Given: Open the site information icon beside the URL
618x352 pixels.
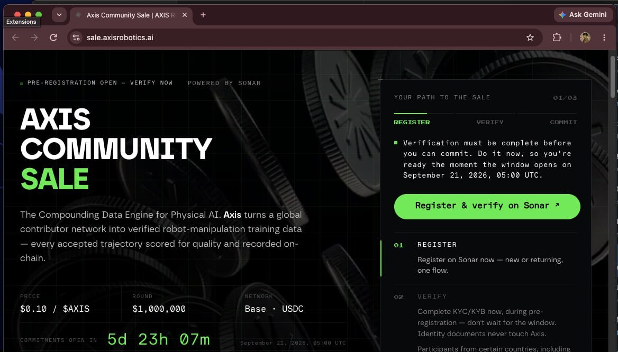Looking at the screenshot, I should coord(76,38).
